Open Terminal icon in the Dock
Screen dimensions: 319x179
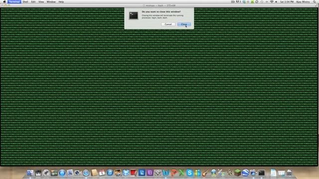click(261, 173)
